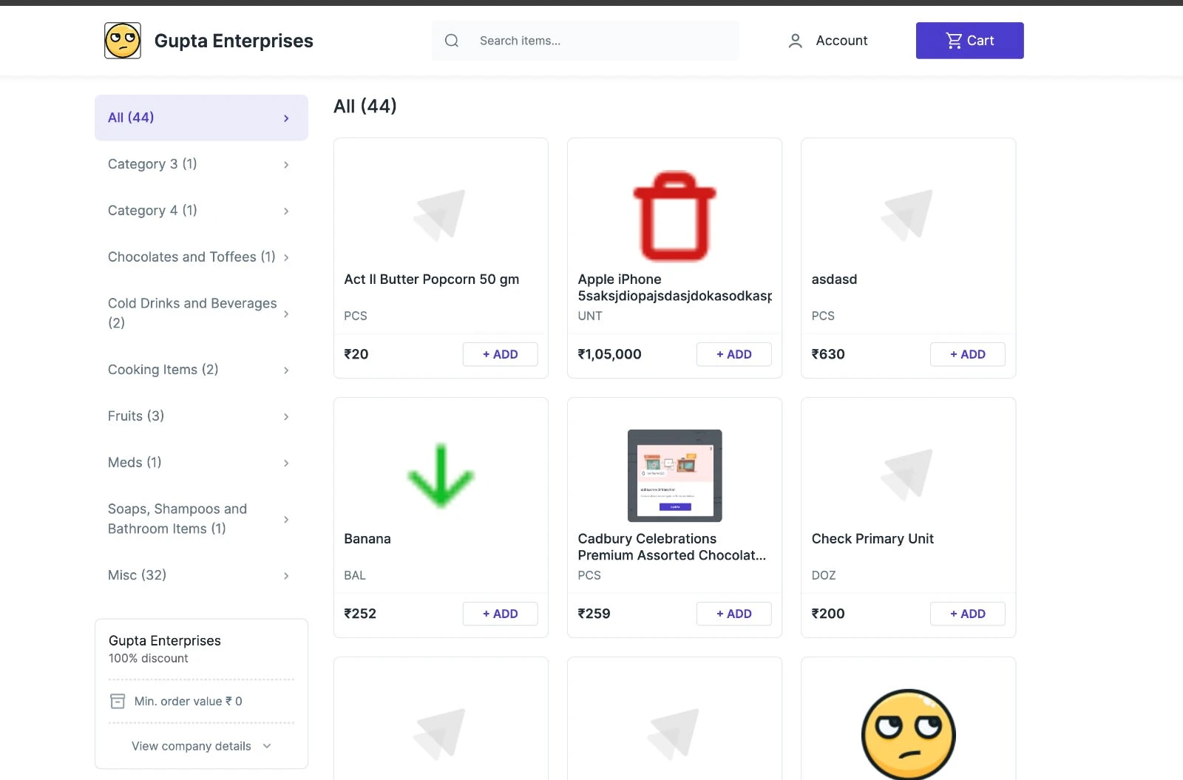The image size is (1183, 780).
Task: Open the Account link
Action: point(841,41)
